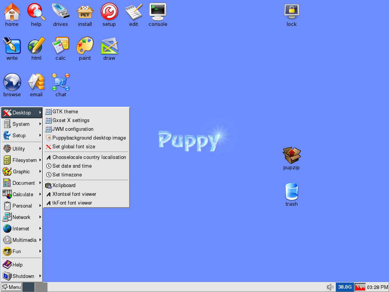
Task: Click the red CPU load graph in tray
Action: [x=360, y=287]
